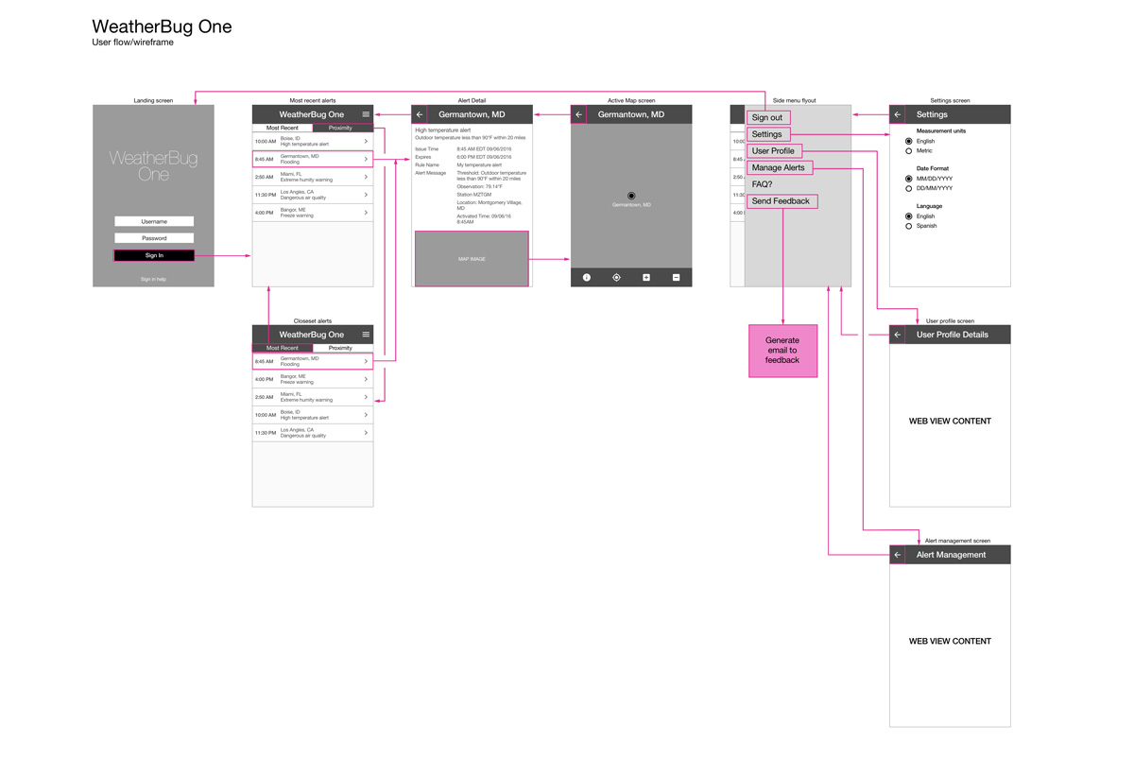Click the zoom in plus icon on map
Screen dimensions: 1134x759
(x=646, y=277)
